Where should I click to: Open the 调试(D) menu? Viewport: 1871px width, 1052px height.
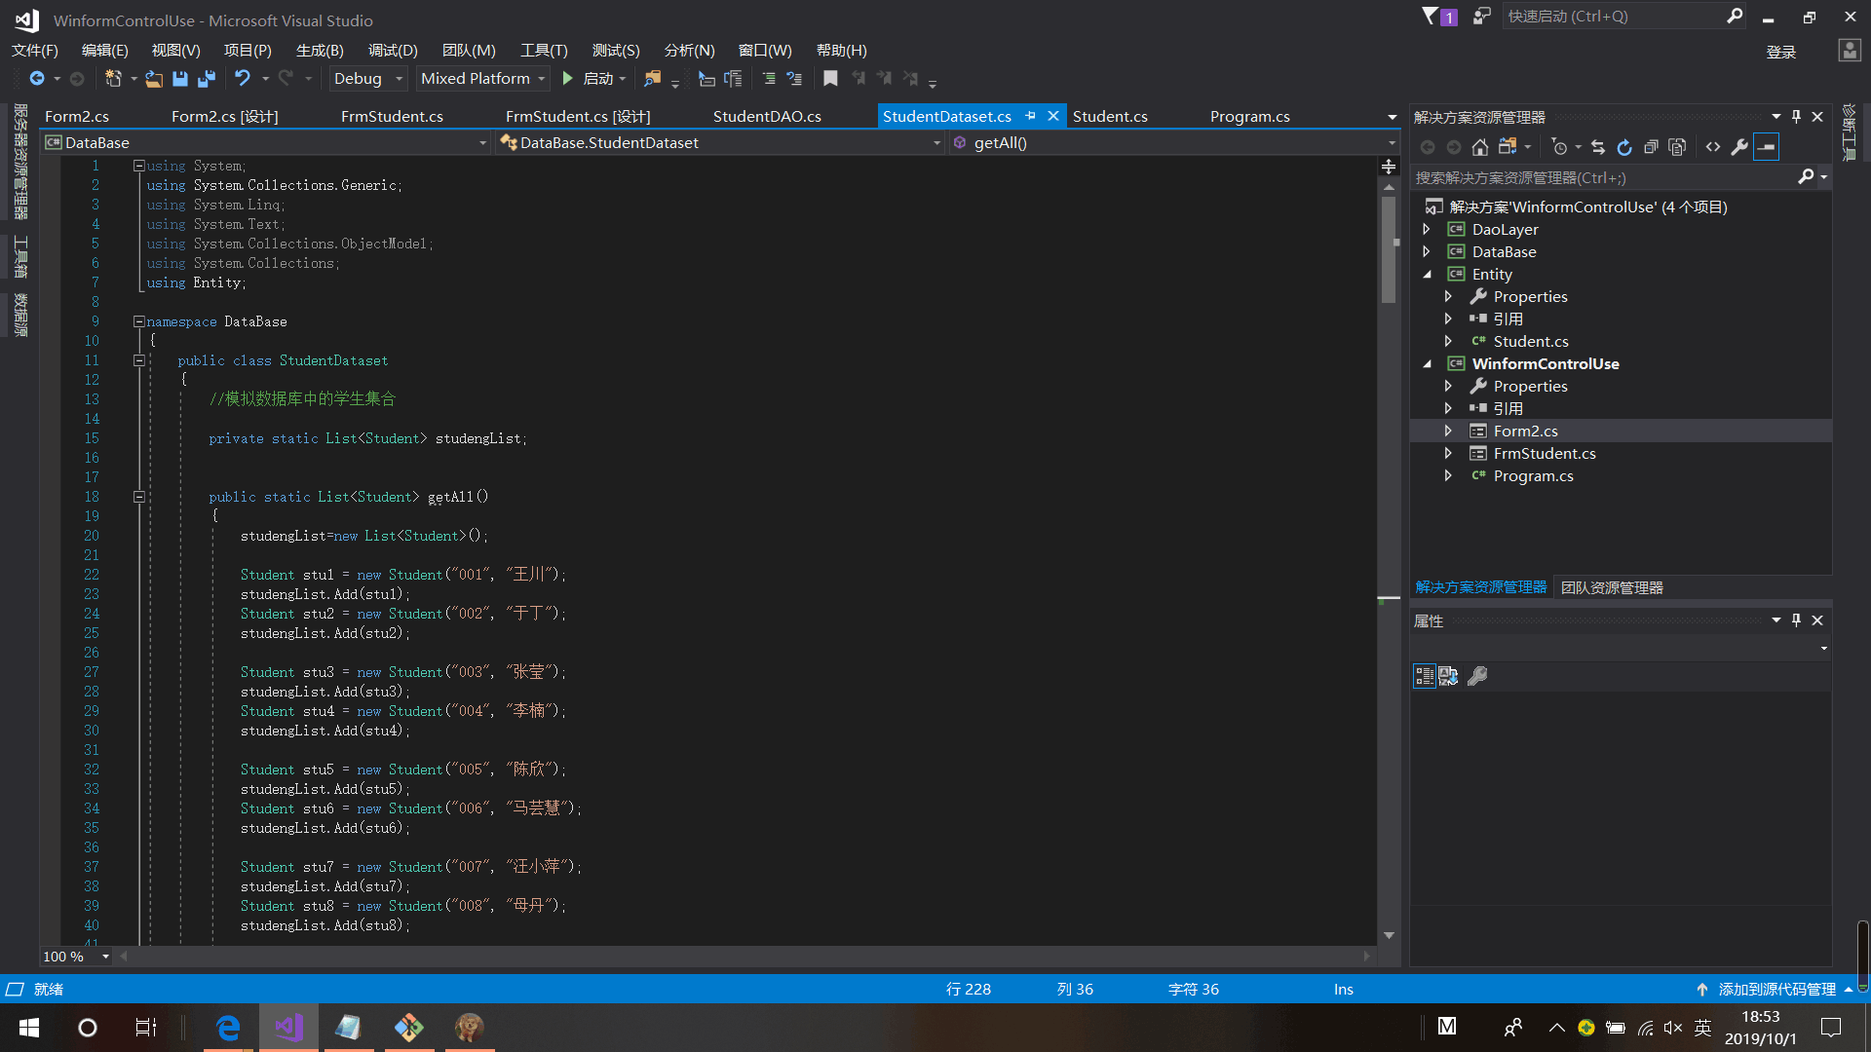(x=393, y=51)
